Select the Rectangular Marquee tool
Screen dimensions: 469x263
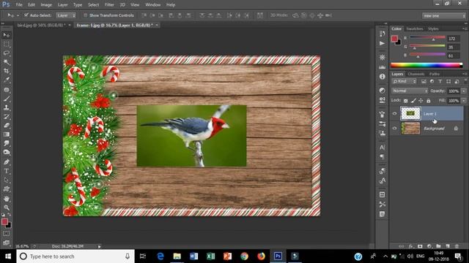point(7,45)
